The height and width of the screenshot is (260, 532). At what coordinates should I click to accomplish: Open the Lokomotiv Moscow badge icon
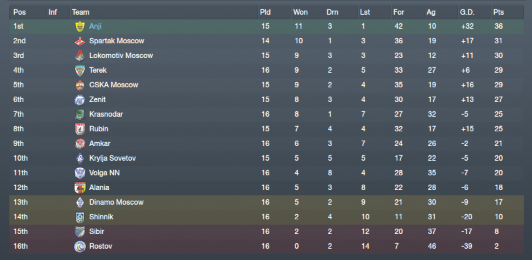tap(80, 55)
